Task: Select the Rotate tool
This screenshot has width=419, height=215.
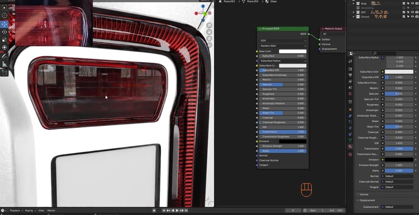Action: pyautogui.click(x=4, y=32)
